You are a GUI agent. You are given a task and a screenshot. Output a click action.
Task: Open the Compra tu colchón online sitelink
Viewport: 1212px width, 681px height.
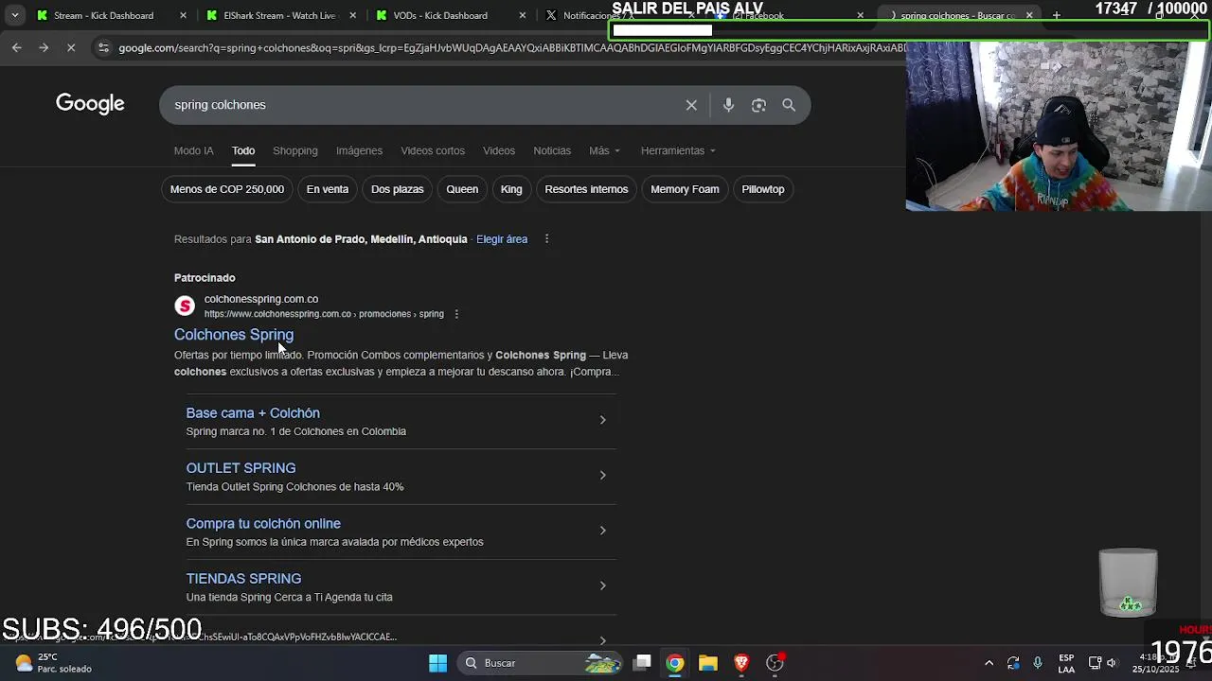tap(263, 524)
